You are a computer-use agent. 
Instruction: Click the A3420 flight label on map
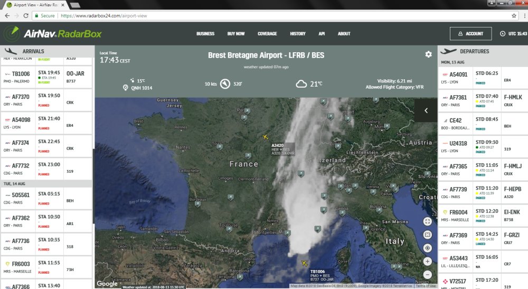click(283, 149)
